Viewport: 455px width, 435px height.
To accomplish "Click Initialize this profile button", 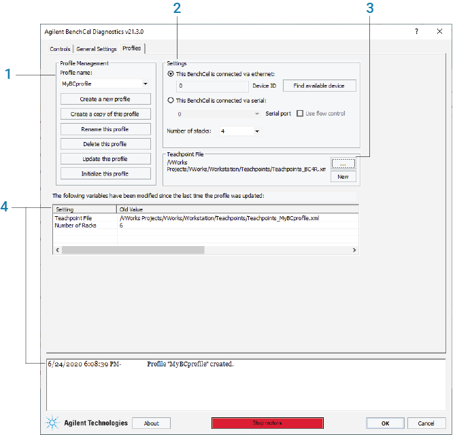I will tap(105, 174).
